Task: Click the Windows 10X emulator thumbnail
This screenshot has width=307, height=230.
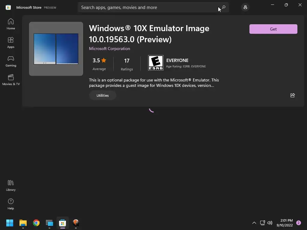Action: 56,49
